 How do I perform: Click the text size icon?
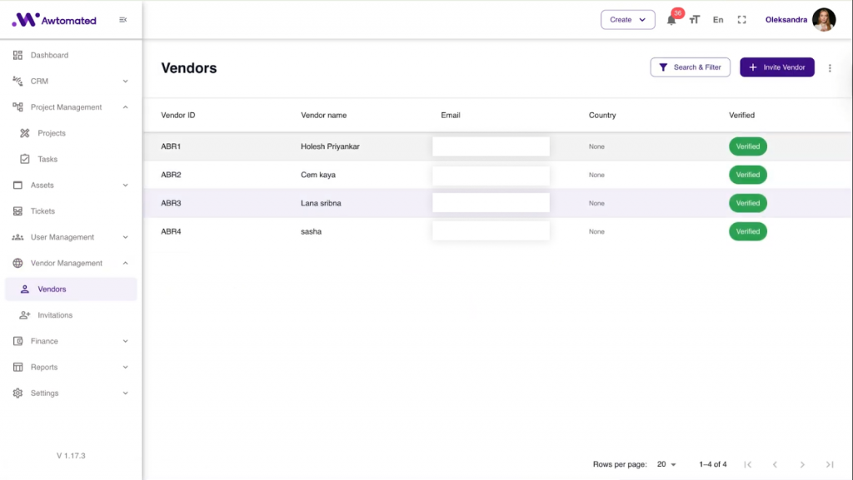(695, 20)
